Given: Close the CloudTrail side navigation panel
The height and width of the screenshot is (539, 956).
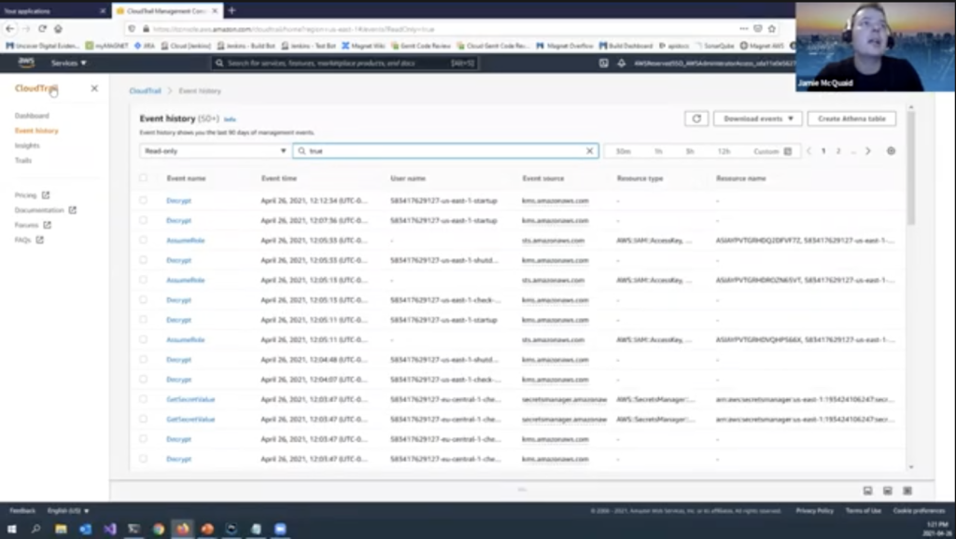Looking at the screenshot, I should point(94,89).
